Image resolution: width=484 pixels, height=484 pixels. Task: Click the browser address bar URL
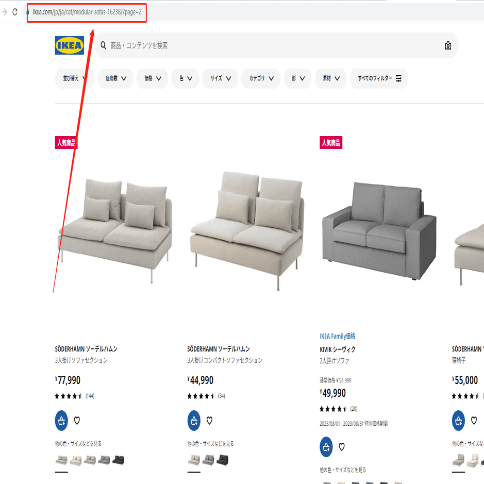pyautogui.click(x=87, y=12)
